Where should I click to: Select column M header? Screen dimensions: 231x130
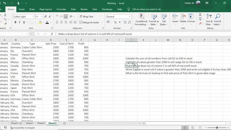coord(168,40)
